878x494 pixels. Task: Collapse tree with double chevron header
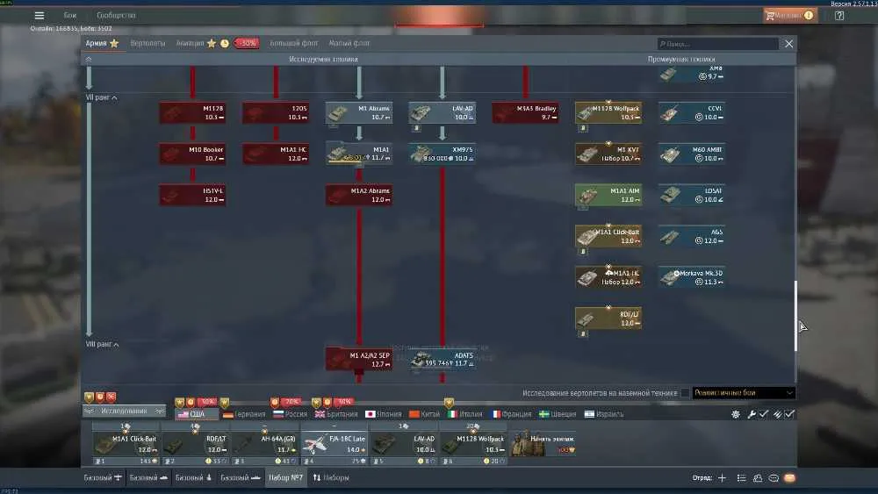click(x=89, y=59)
